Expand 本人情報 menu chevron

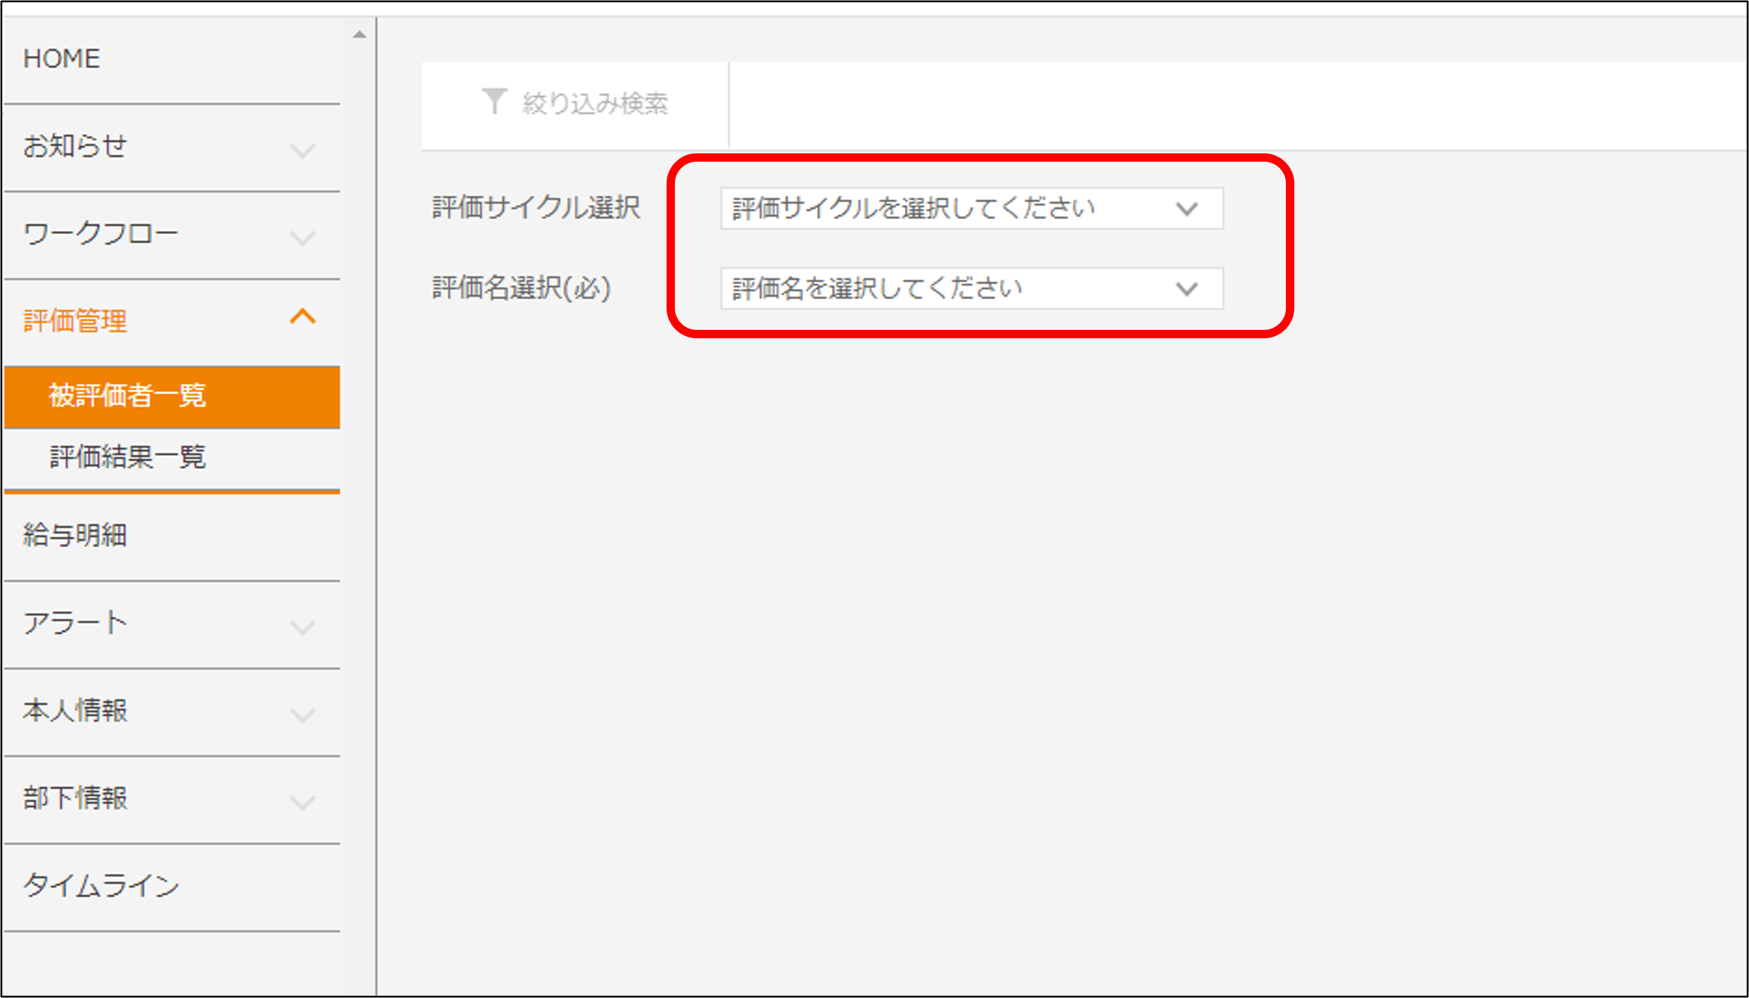(303, 715)
